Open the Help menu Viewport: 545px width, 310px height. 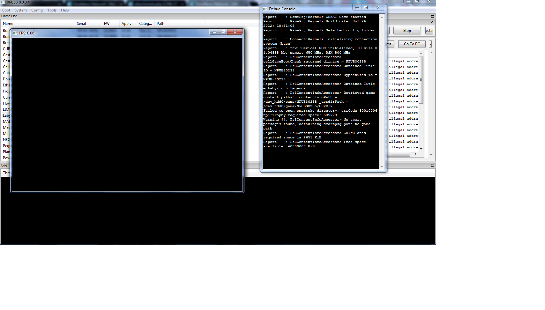click(x=65, y=10)
